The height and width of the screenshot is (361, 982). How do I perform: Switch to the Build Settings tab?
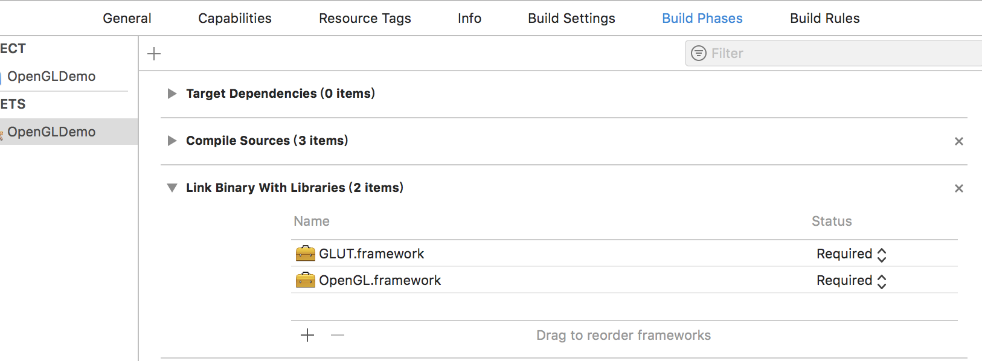click(571, 18)
